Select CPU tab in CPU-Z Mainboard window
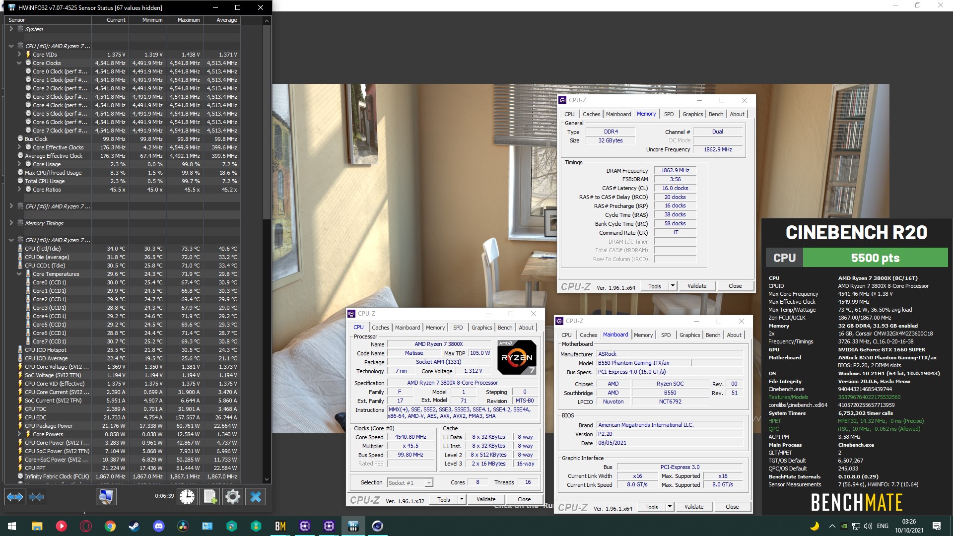The image size is (953, 536). click(566, 335)
